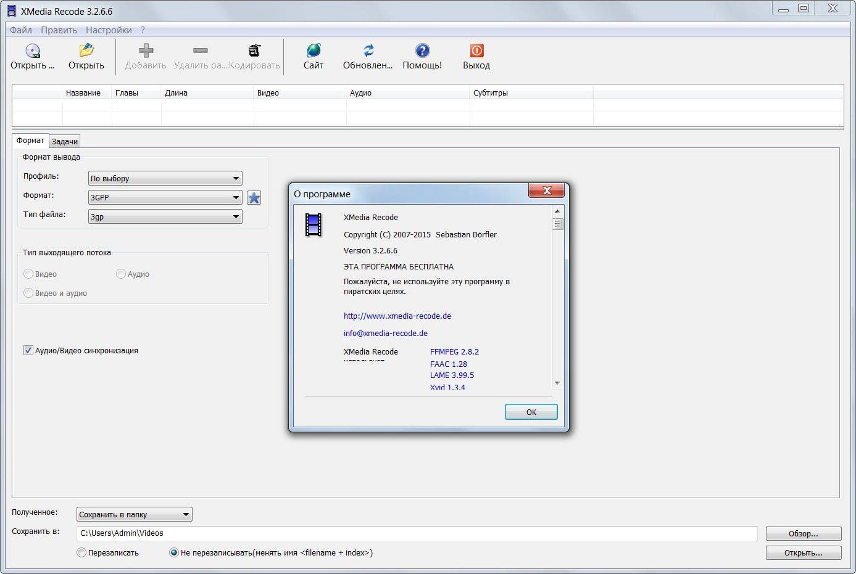Image resolution: width=856 pixels, height=574 pixels.
Task: Switch to the Формат tab
Action: click(x=30, y=141)
